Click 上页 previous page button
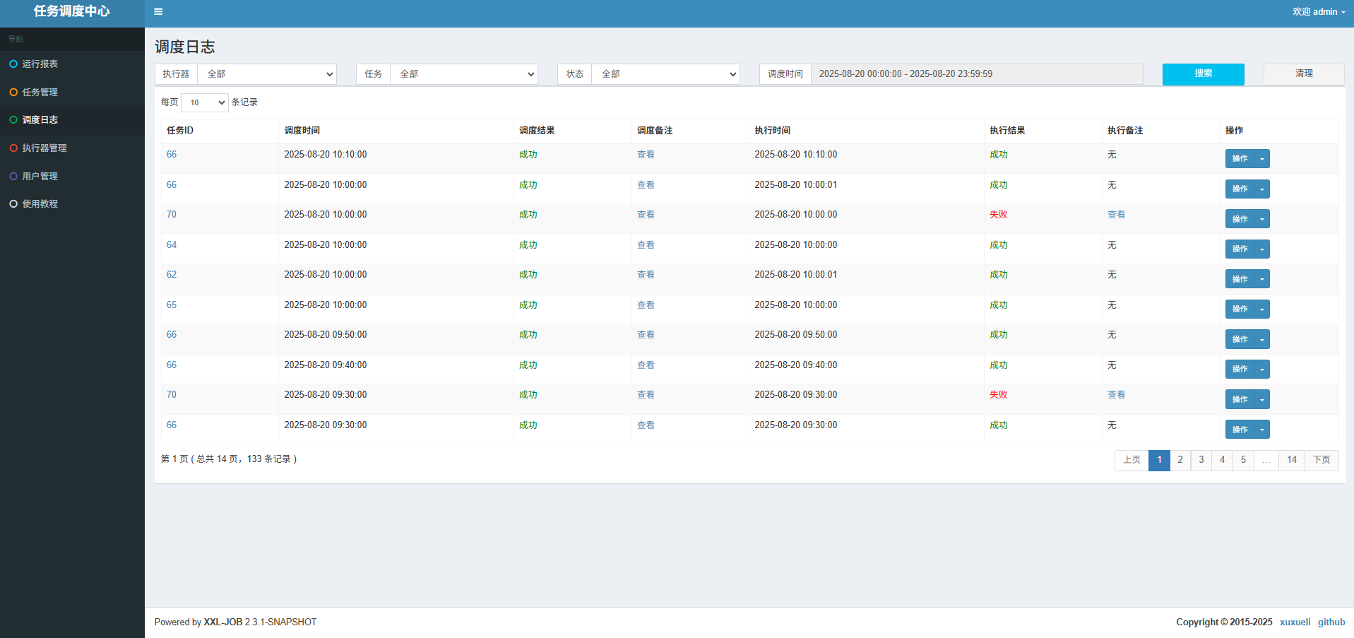1354x638 pixels. coord(1132,460)
